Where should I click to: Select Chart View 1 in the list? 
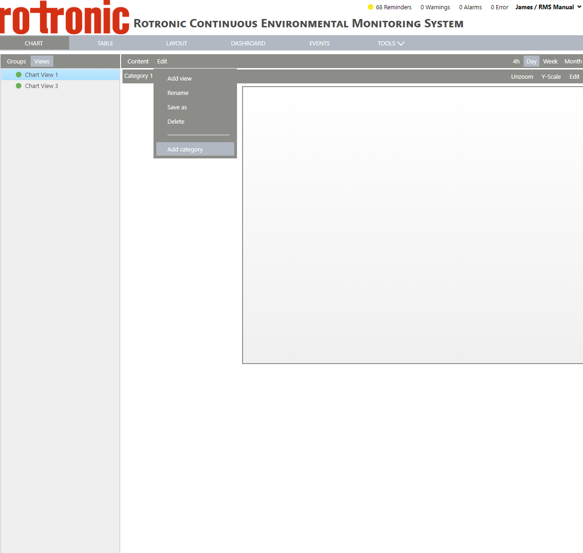click(x=60, y=75)
